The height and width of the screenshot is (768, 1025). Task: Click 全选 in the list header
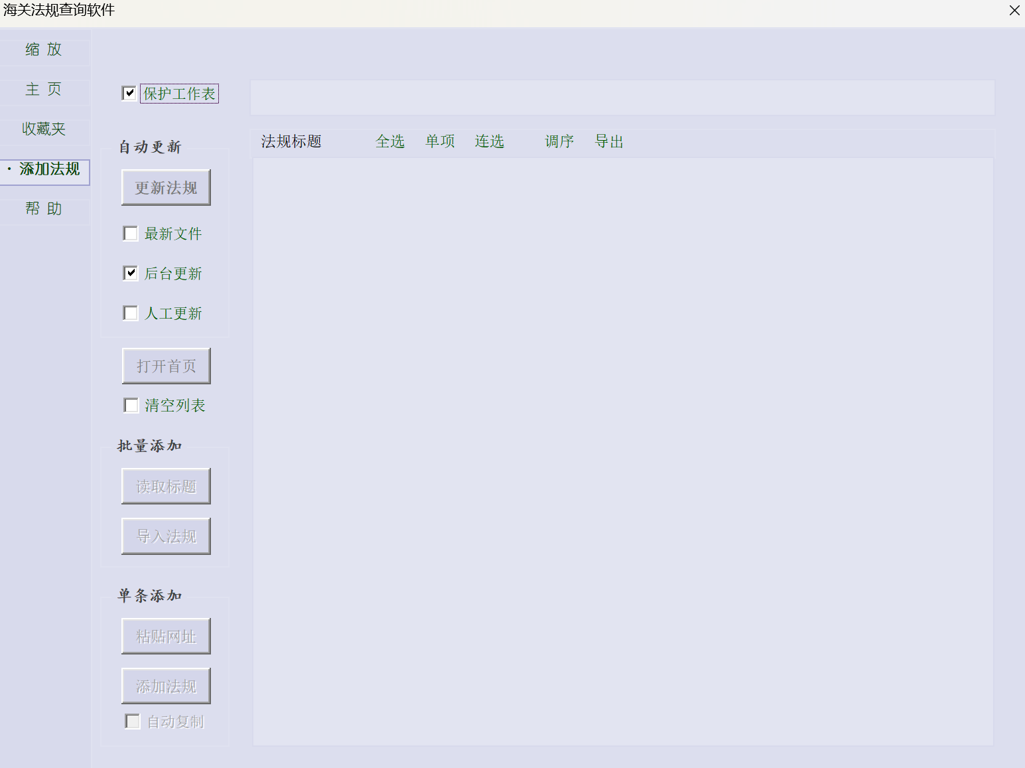(390, 141)
